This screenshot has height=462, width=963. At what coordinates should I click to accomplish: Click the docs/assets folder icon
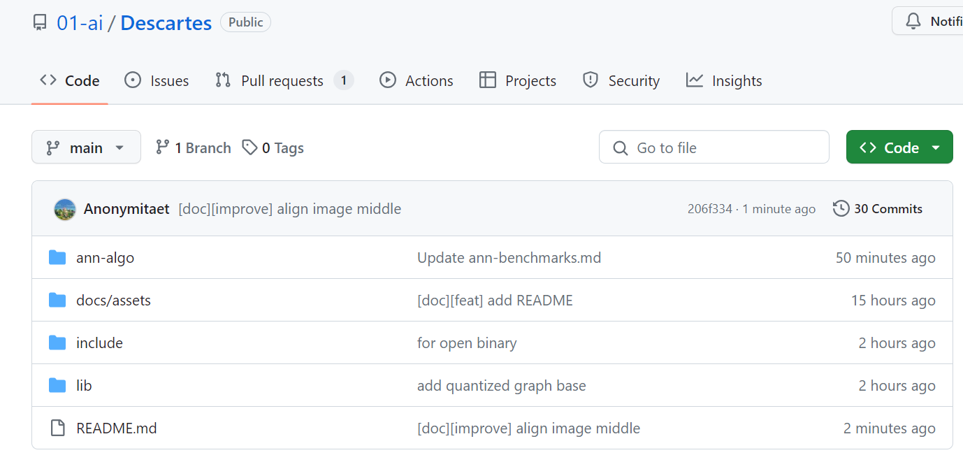57,301
